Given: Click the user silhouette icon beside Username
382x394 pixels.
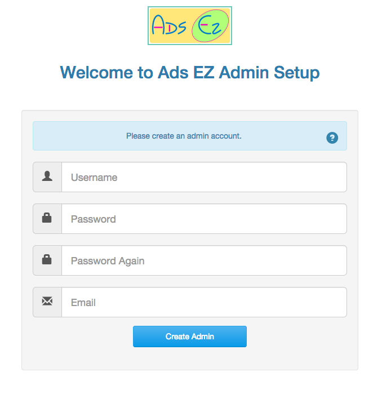Looking at the screenshot, I should click(47, 176).
